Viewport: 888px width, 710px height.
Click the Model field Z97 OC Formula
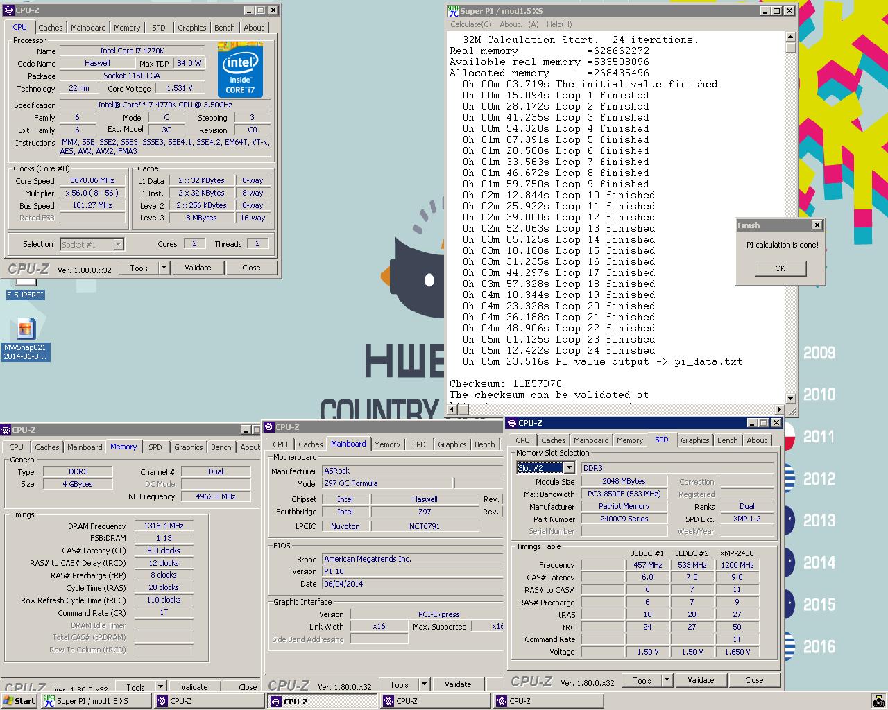(387, 483)
